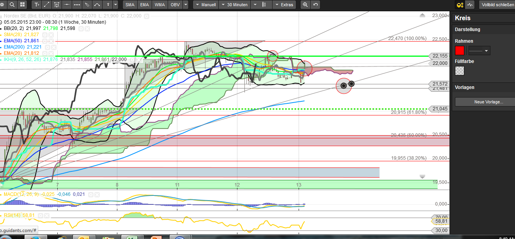Select the up arrow marker tool
Image resolution: width=515 pixels, height=239 pixels.
coord(107,5)
